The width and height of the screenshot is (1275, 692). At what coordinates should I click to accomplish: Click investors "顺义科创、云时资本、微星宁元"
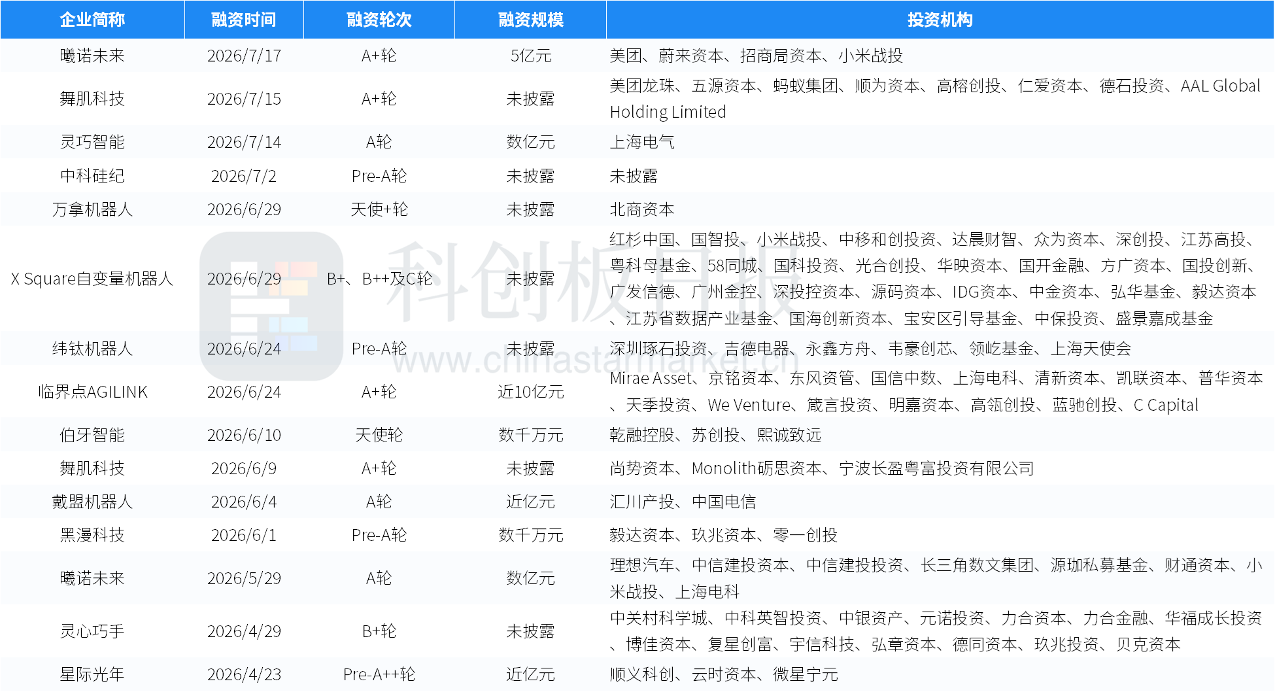pyautogui.click(x=724, y=674)
